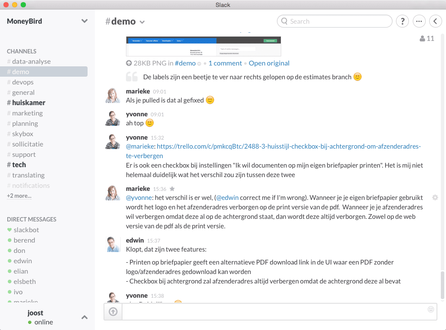Open emoji picker in the message input
Screen dimensions: 446x330
point(430,309)
